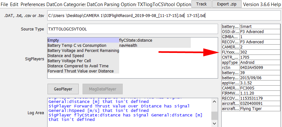Viewport: 282px width, 127px height.
Task: Open TXTlogToCSVtool Options menu
Action: click(x=164, y=4)
